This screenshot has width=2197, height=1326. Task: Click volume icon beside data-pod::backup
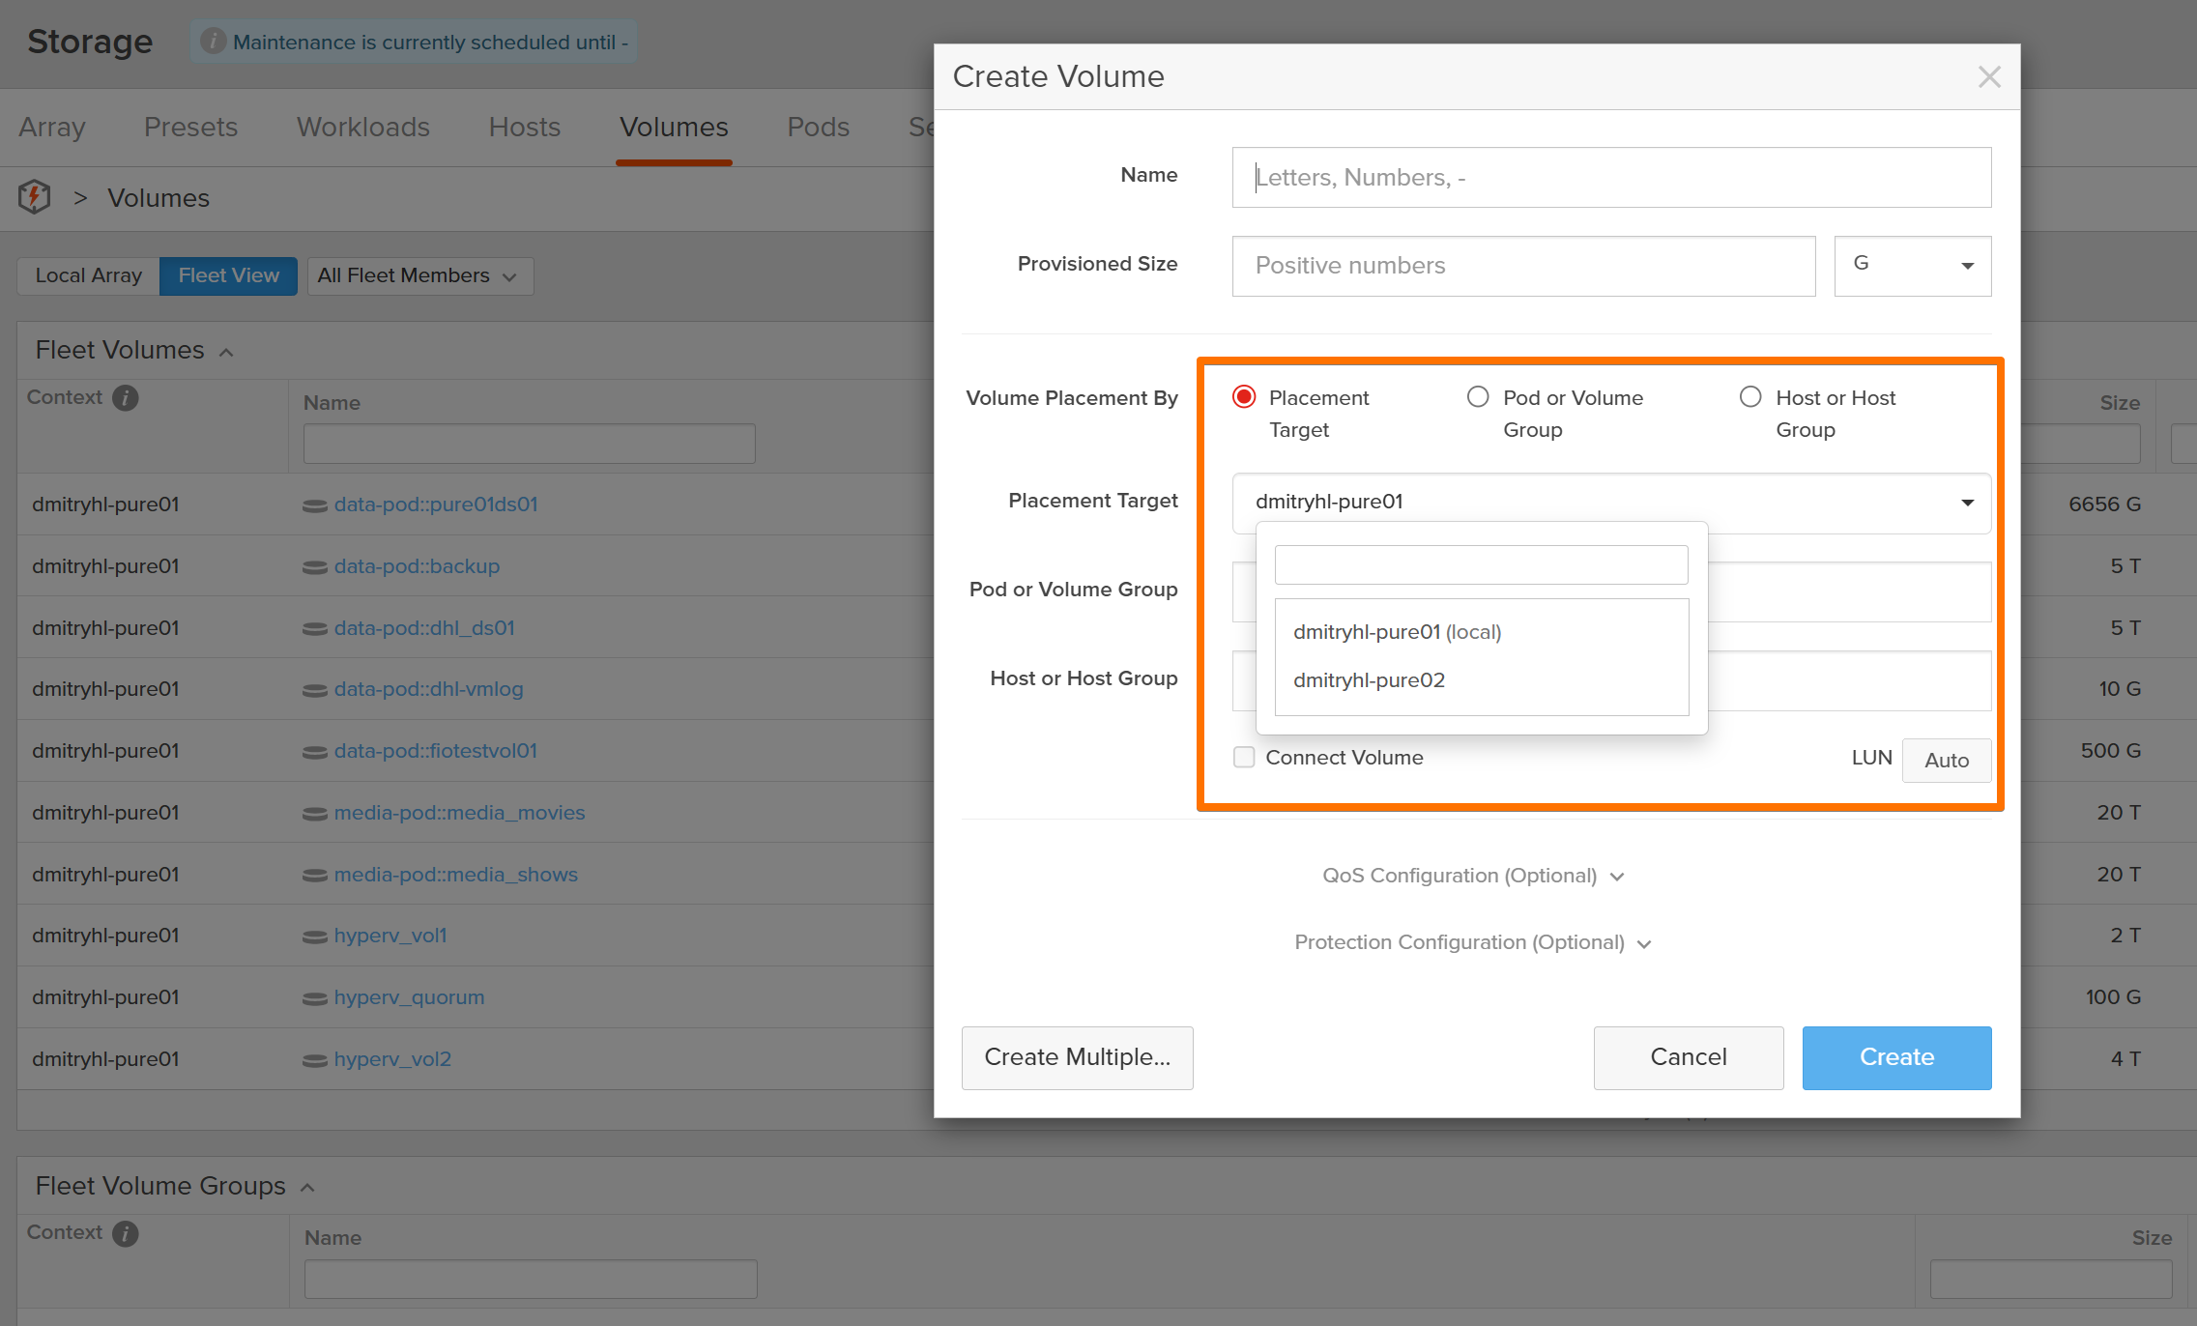314,567
